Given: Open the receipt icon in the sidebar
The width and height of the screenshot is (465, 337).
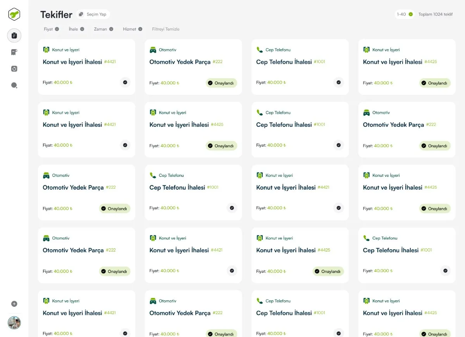Looking at the screenshot, I should click(14, 52).
